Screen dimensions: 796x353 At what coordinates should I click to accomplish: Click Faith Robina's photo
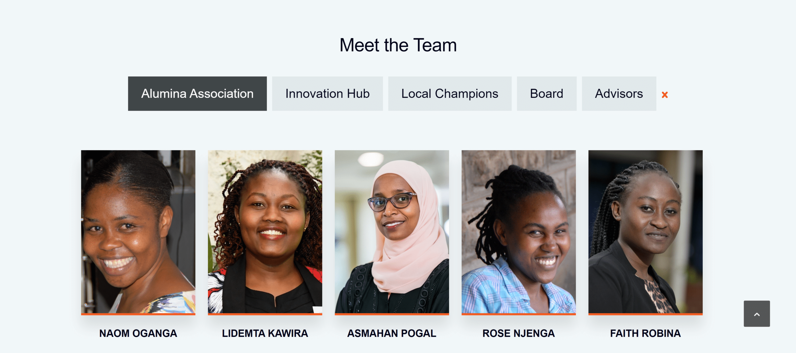(x=646, y=232)
